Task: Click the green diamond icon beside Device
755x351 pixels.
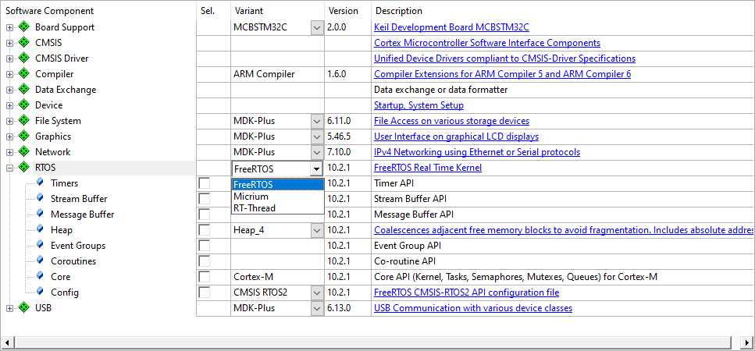Action: point(24,105)
